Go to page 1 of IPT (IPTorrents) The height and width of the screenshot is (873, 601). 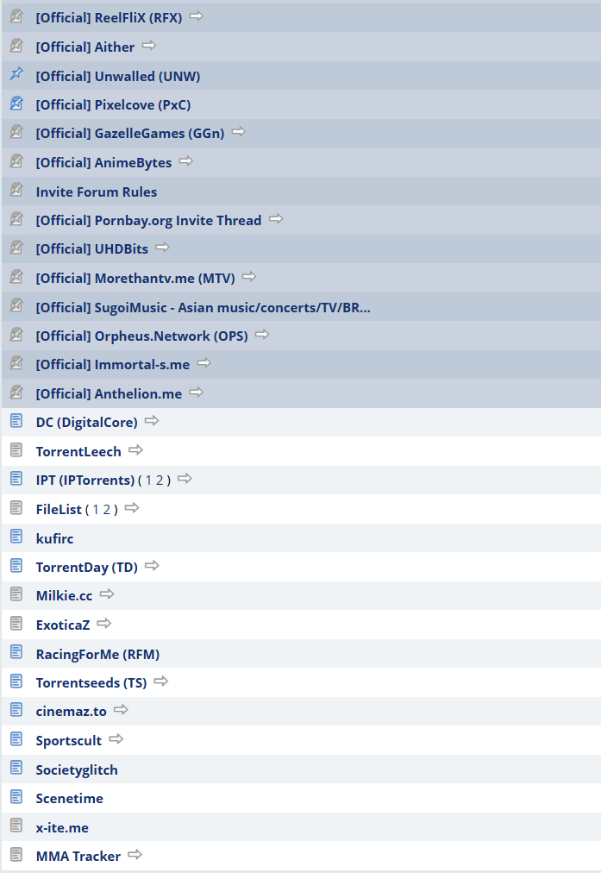point(148,480)
